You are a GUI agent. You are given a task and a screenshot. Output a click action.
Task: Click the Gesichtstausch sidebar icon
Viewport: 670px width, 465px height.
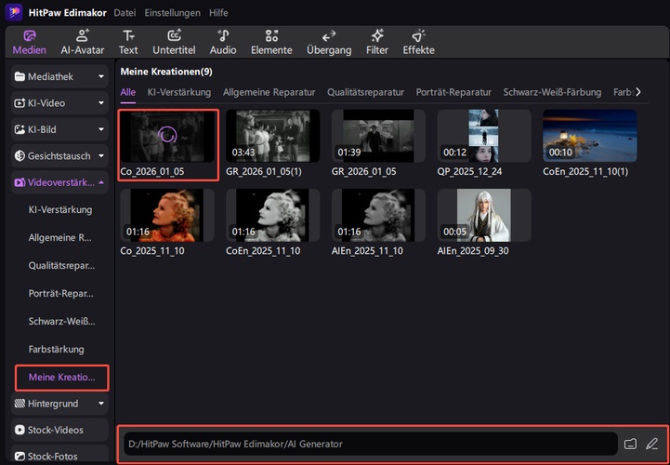pyautogui.click(x=20, y=156)
